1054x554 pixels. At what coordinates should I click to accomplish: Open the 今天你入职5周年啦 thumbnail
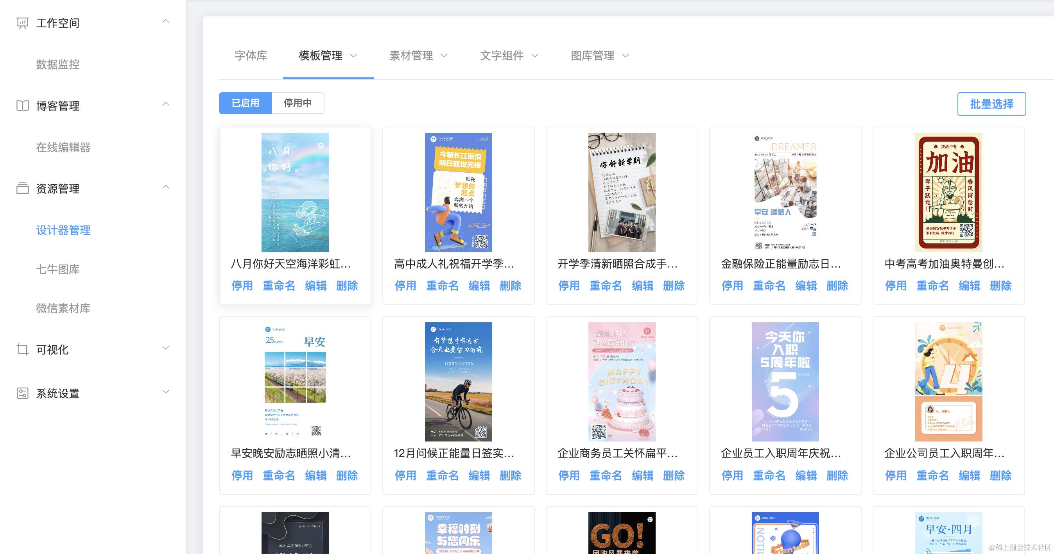tap(785, 381)
